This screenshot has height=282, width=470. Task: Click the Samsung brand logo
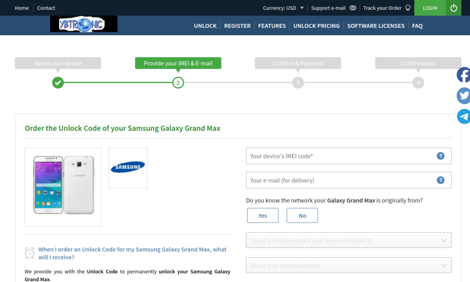pyautogui.click(x=128, y=168)
